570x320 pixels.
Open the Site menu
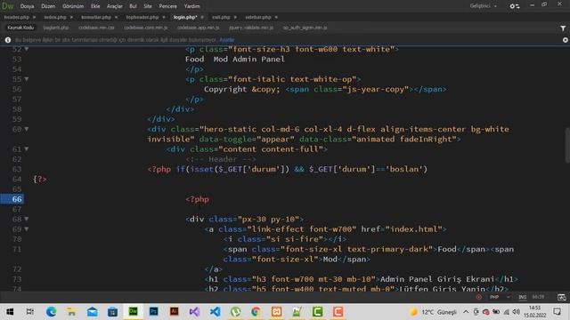coord(148,6)
